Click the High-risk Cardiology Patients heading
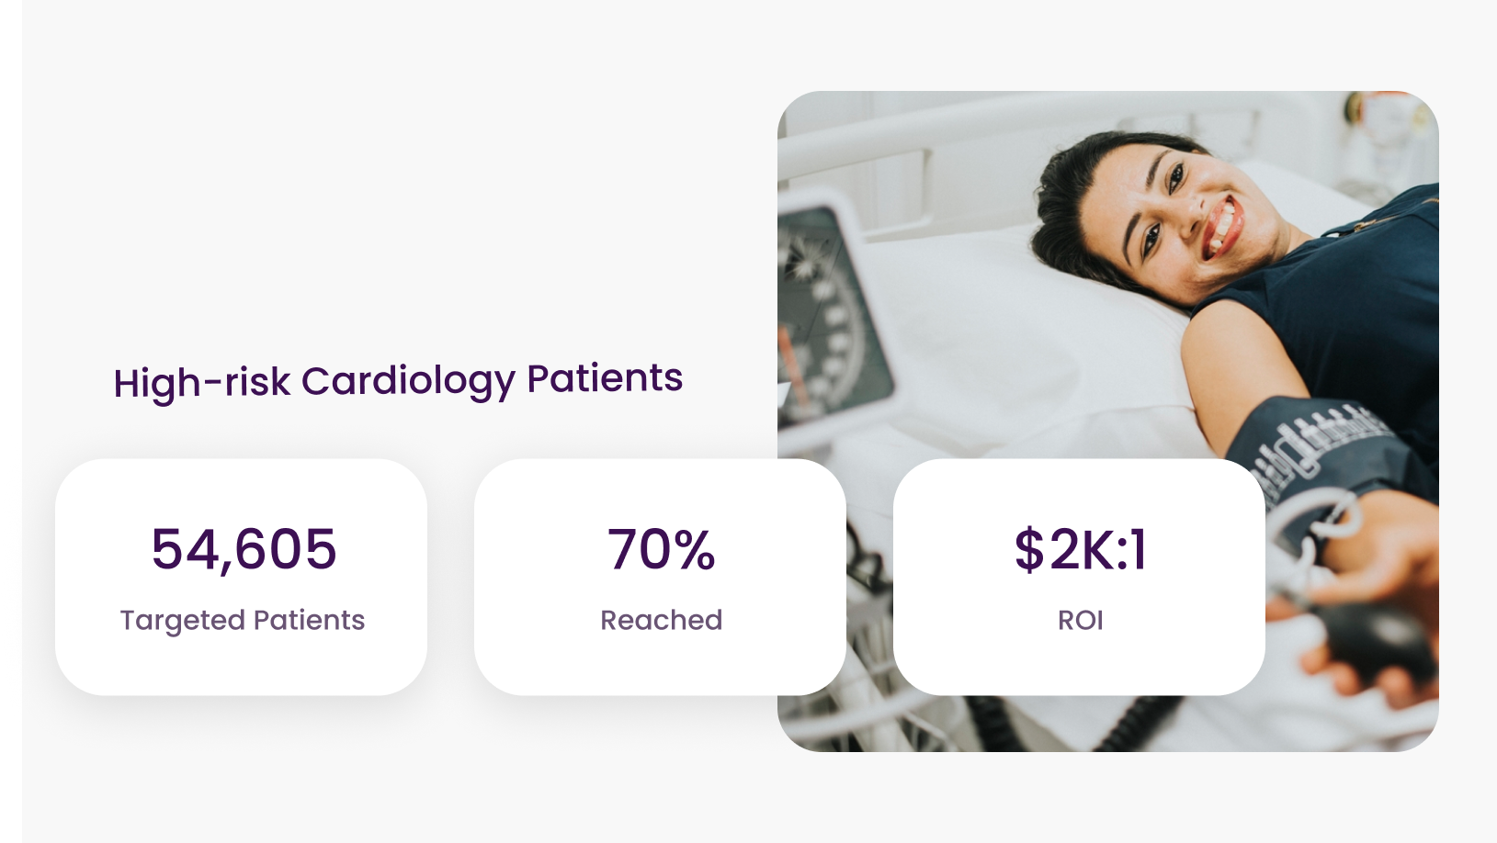 pos(398,381)
